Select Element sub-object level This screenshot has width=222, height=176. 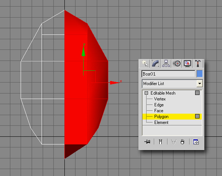[x=161, y=122]
